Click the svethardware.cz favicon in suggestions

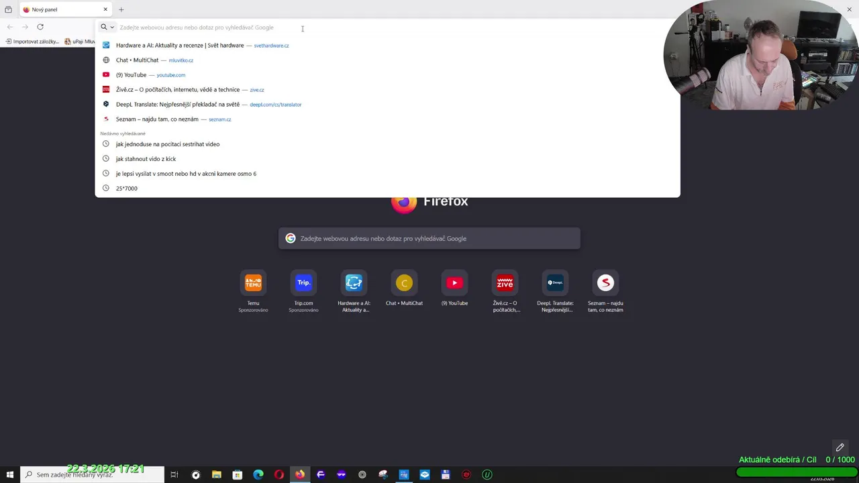click(106, 46)
